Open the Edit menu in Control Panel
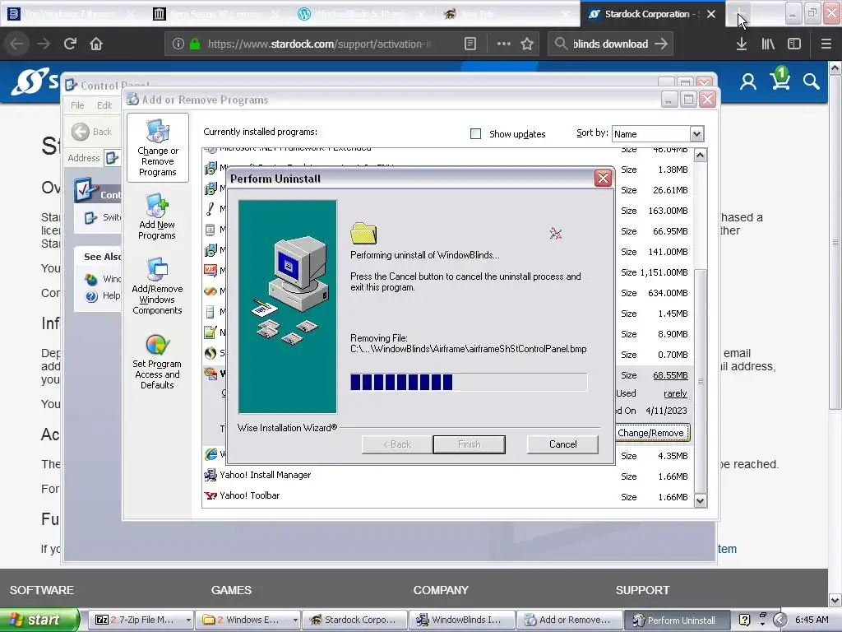The image size is (842, 632). 104,105
